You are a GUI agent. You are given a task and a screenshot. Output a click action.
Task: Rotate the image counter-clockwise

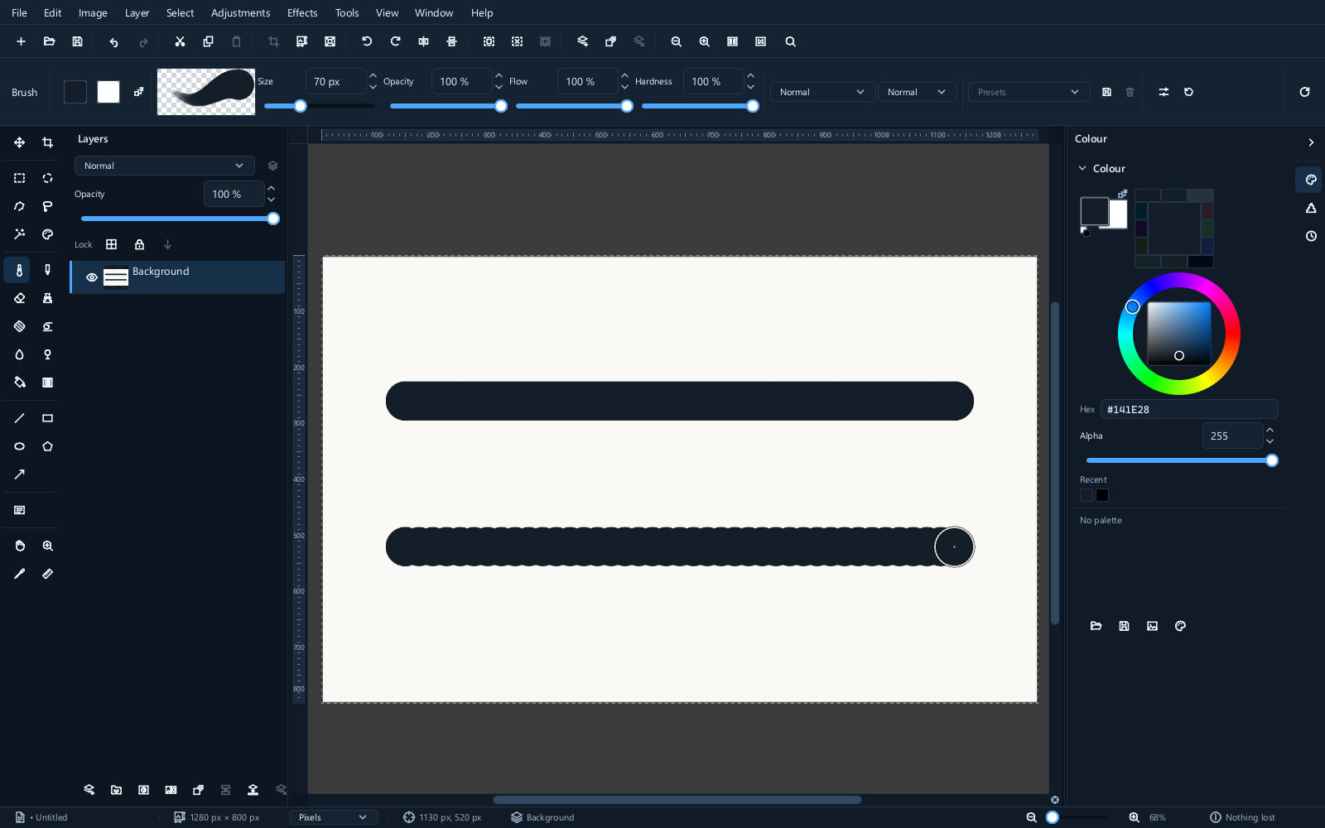click(x=367, y=41)
